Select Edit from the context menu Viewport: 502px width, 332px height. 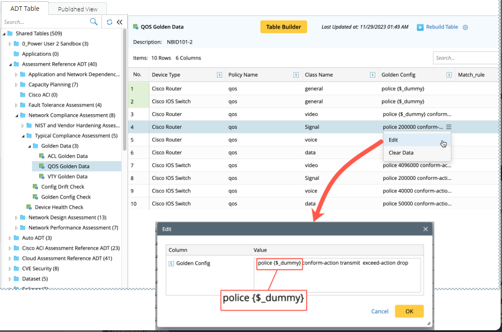tap(393, 140)
